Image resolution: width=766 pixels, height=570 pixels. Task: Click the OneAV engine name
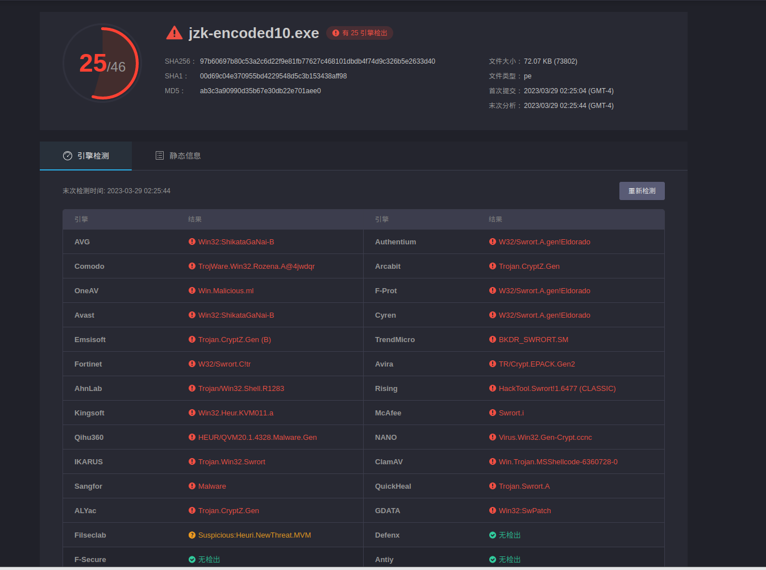(x=86, y=290)
